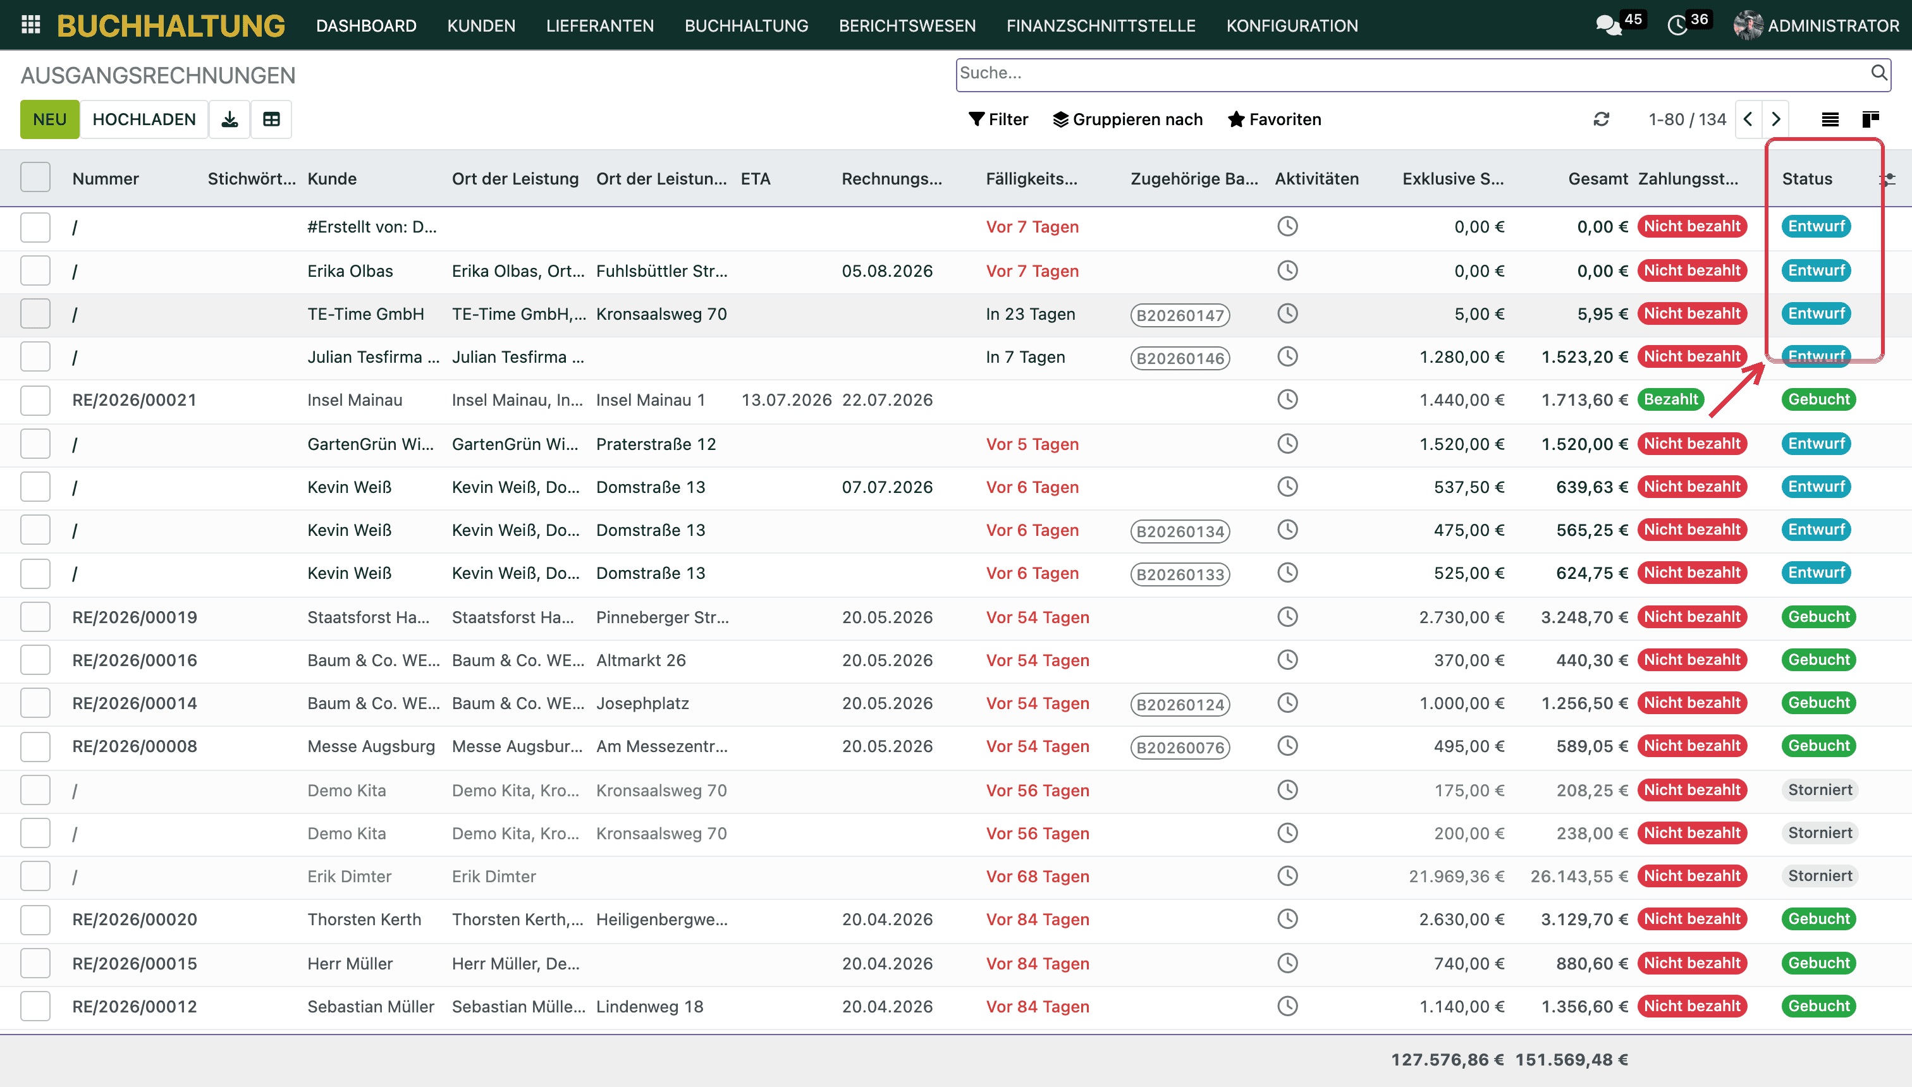Open the Filter dropdown
The height and width of the screenshot is (1087, 1912).
(998, 119)
